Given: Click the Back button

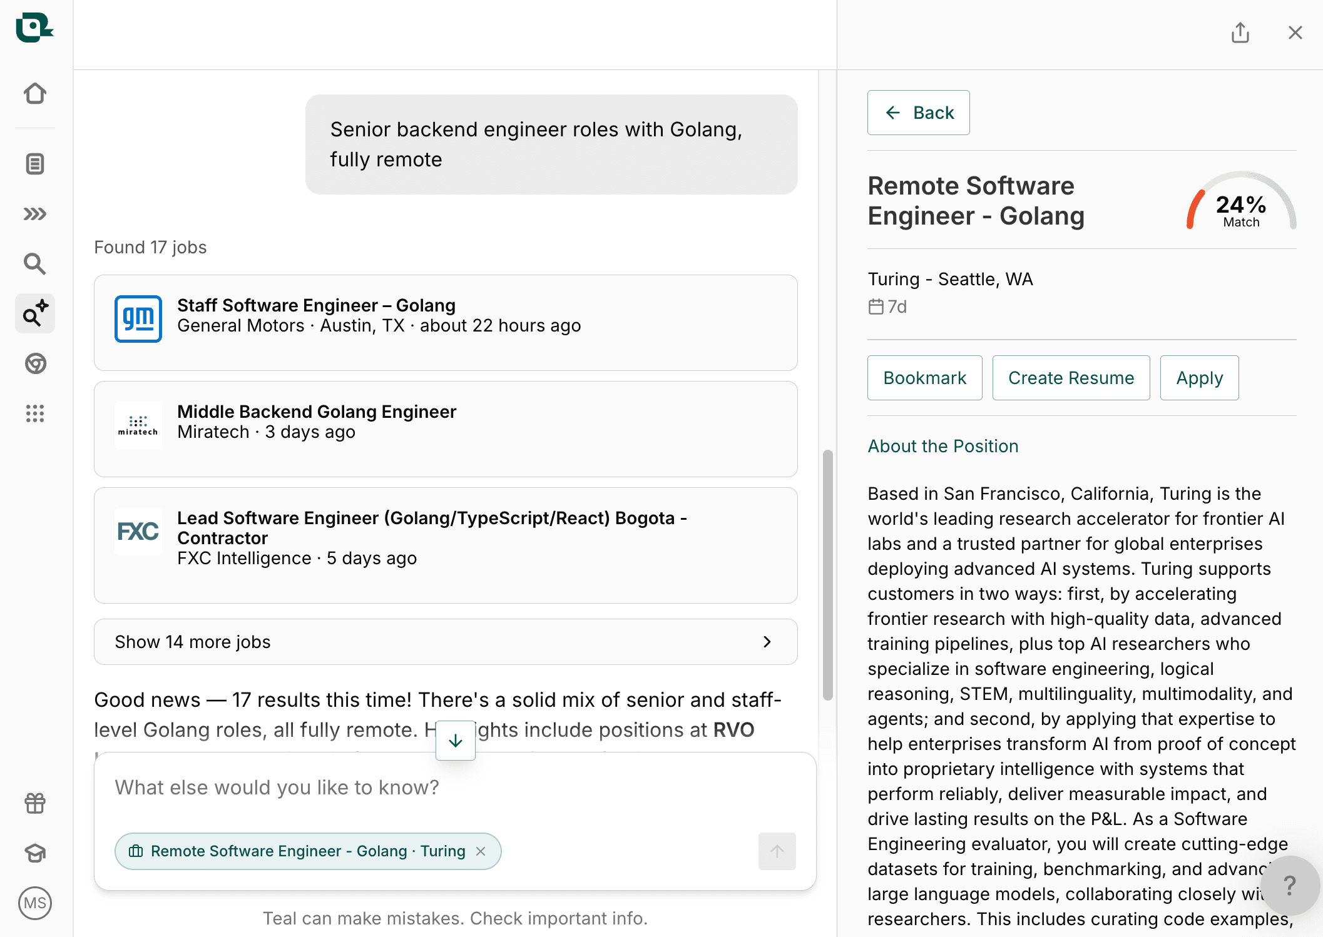Looking at the screenshot, I should click(x=919, y=113).
